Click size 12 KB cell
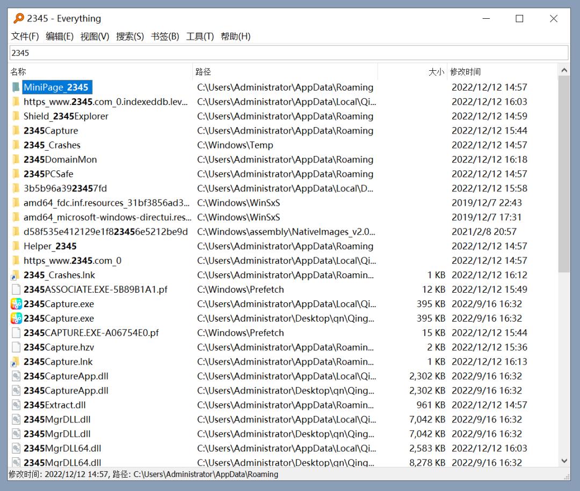Viewport: 580px width, 491px height. point(433,289)
